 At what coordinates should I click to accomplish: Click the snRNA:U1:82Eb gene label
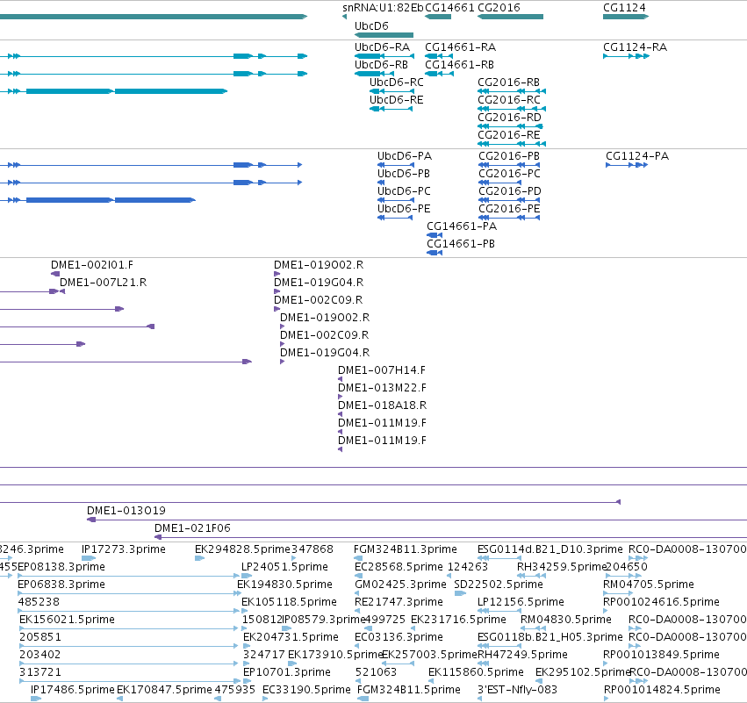383,8
